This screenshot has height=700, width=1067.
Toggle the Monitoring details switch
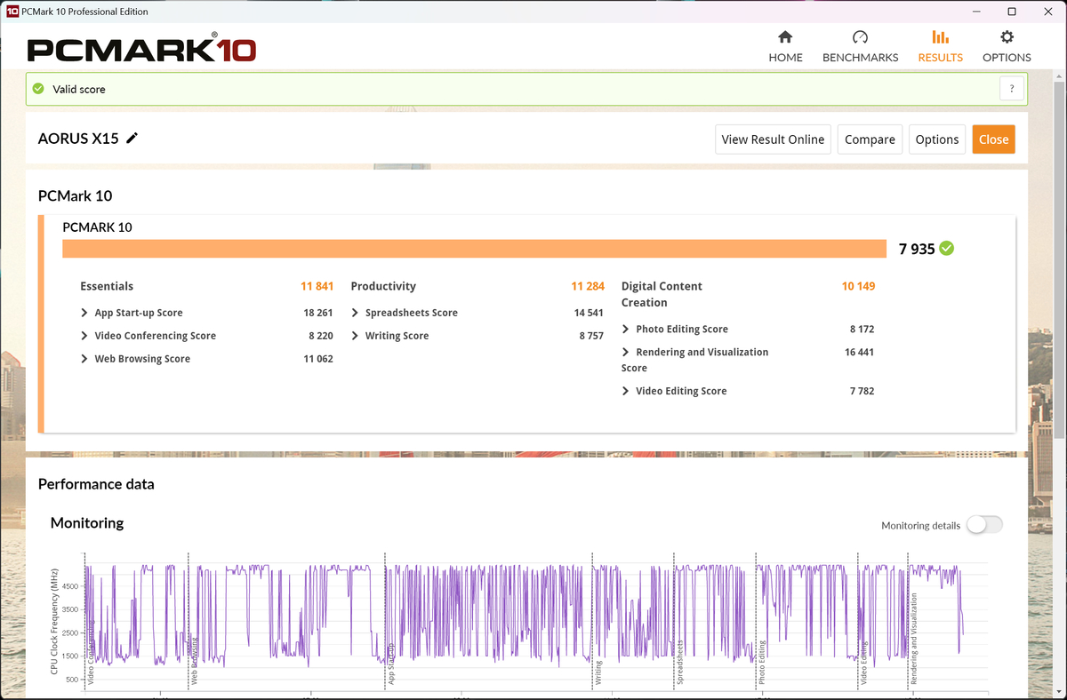pyautogui.click(x=984, y=525)
